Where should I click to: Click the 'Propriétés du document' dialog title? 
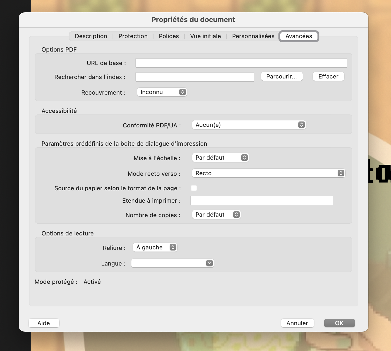click(x=193, y=20)
